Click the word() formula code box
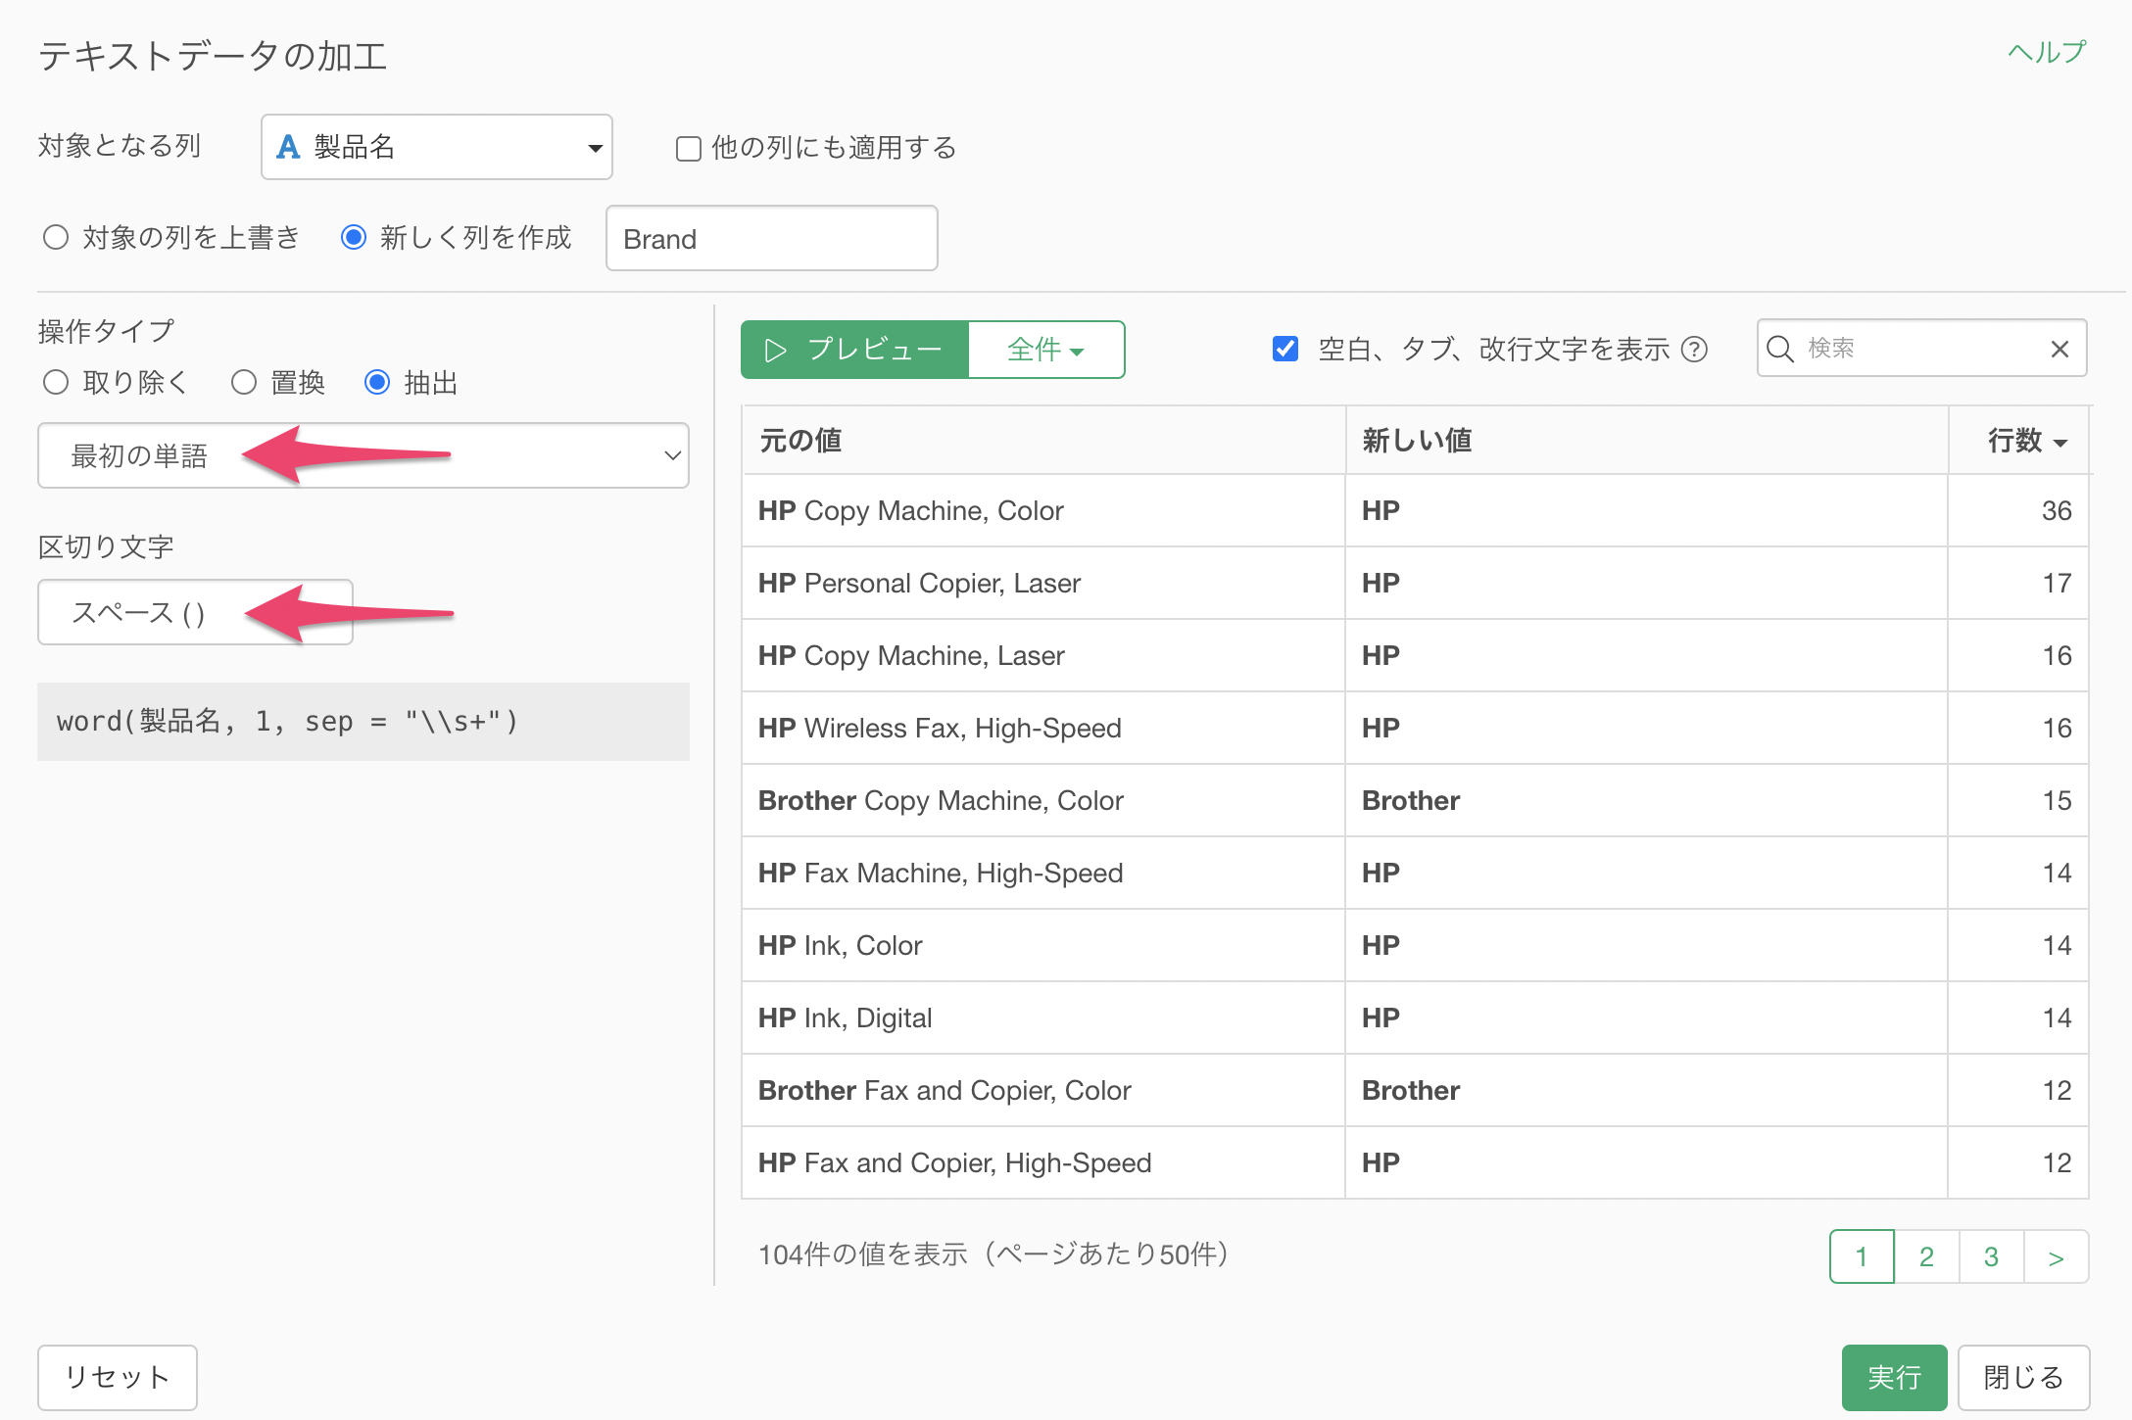This screenshot has height=1420, width=2132. click(363, 722)
